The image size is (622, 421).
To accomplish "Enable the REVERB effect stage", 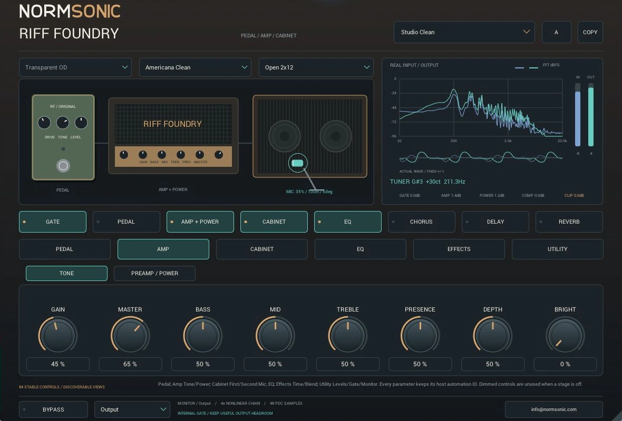I will point(569,222).
